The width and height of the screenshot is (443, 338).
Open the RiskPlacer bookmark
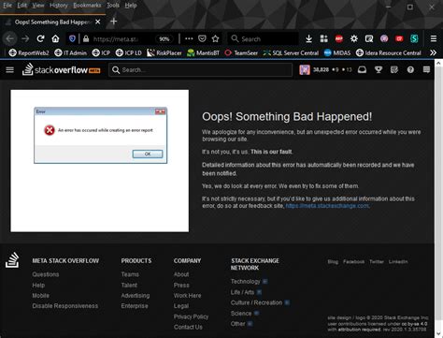click(164, 52)
